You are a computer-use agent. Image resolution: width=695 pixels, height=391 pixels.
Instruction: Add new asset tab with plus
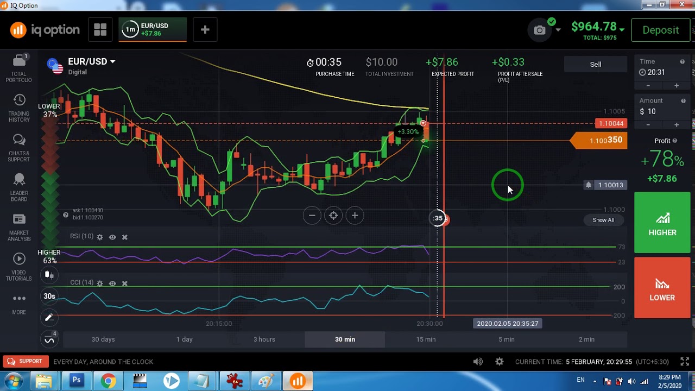(x=205, y=30)
